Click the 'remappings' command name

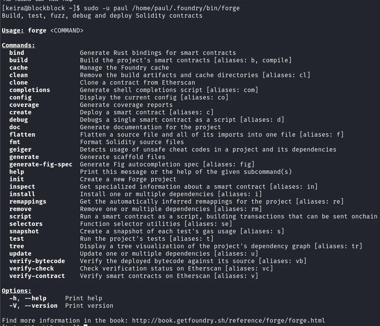tap(28, 201)
